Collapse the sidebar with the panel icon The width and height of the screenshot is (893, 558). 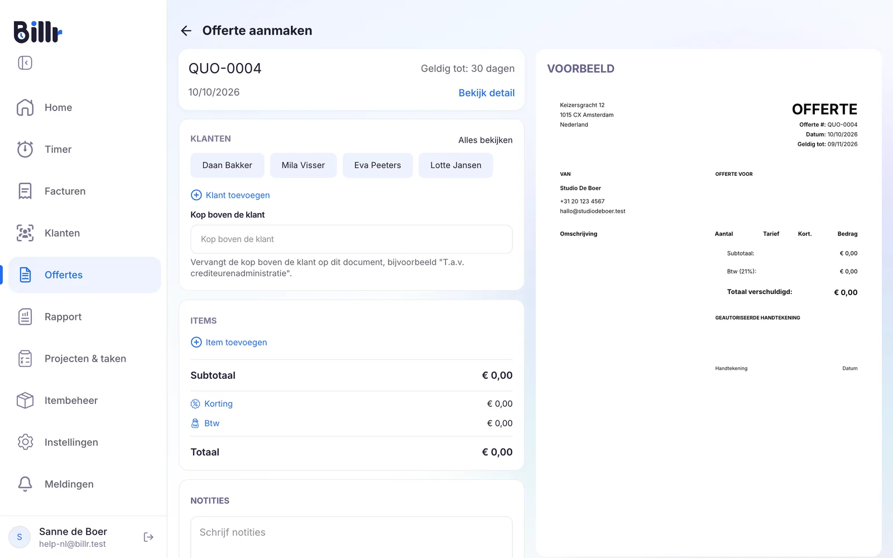25,63
